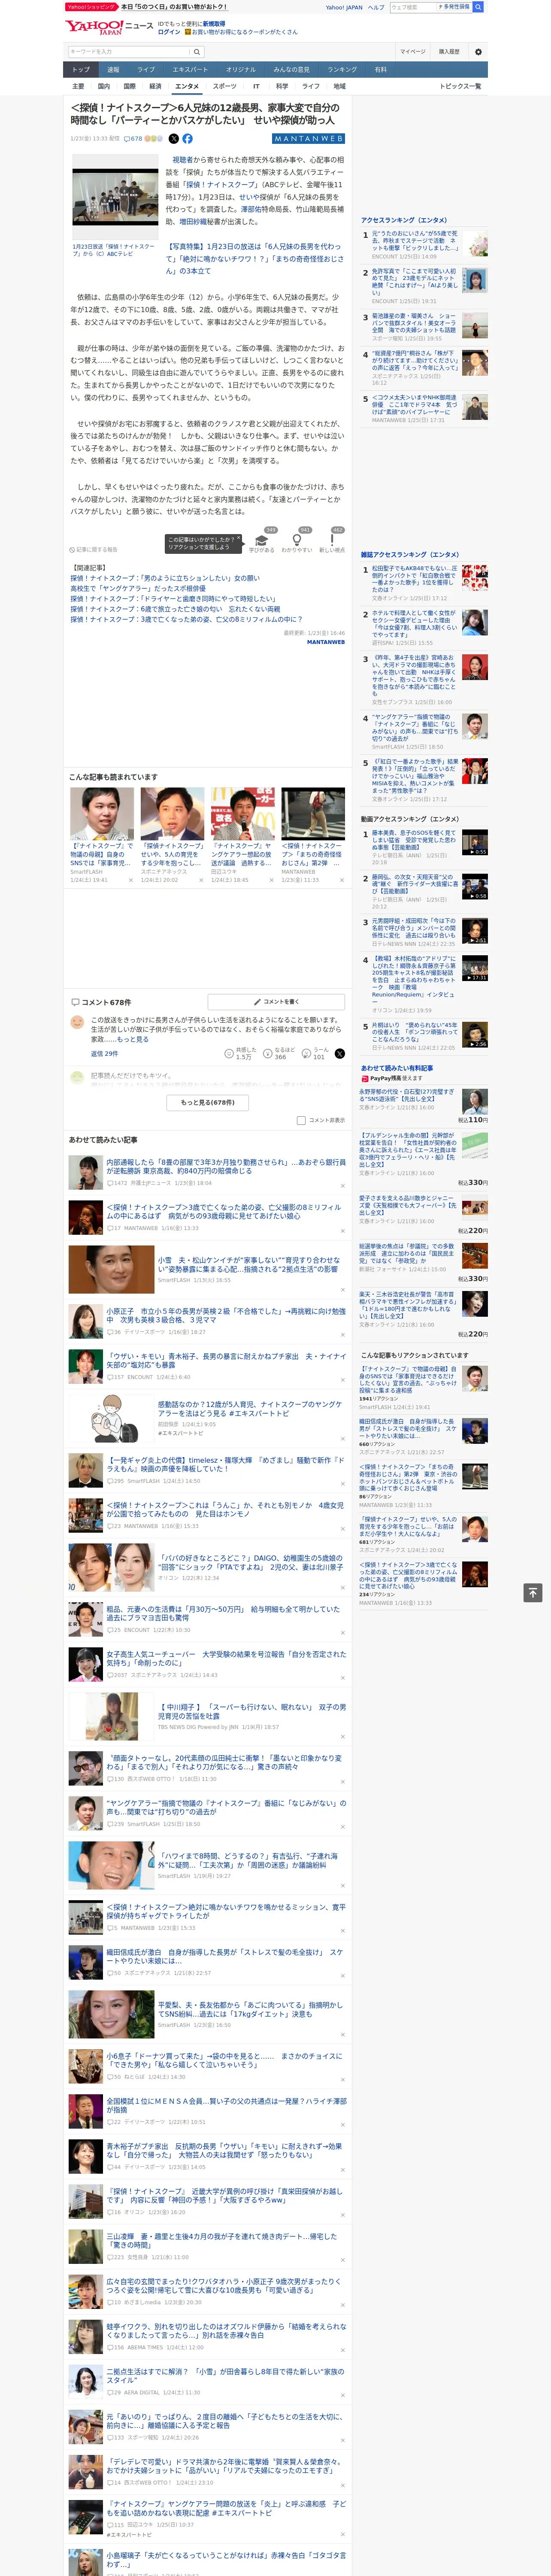Open the 多発性骨髄 search suggestion dropdown

click(x=454, y=7)
